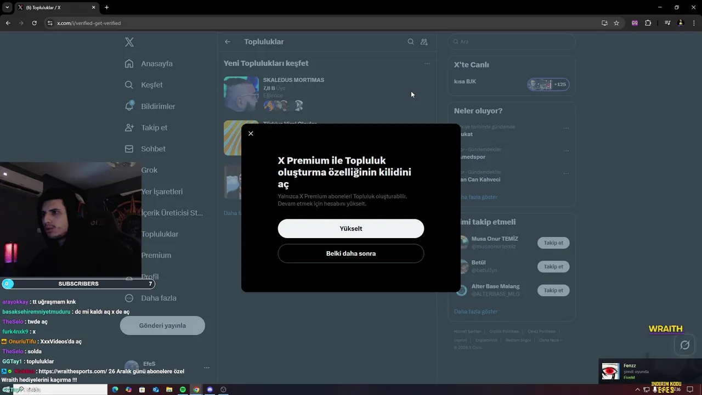The width and height of the screenshot is (702, 395).
Task: Click the Keşfet magnifier icon
Action: click(129, 85)
